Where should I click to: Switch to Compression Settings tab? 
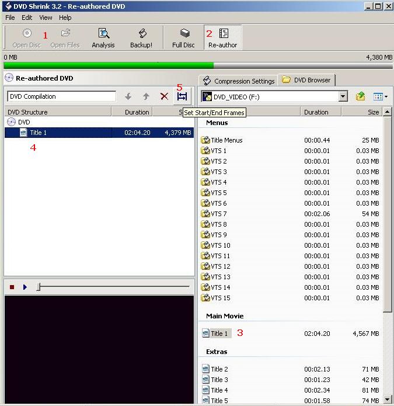[x=238, y=81]
